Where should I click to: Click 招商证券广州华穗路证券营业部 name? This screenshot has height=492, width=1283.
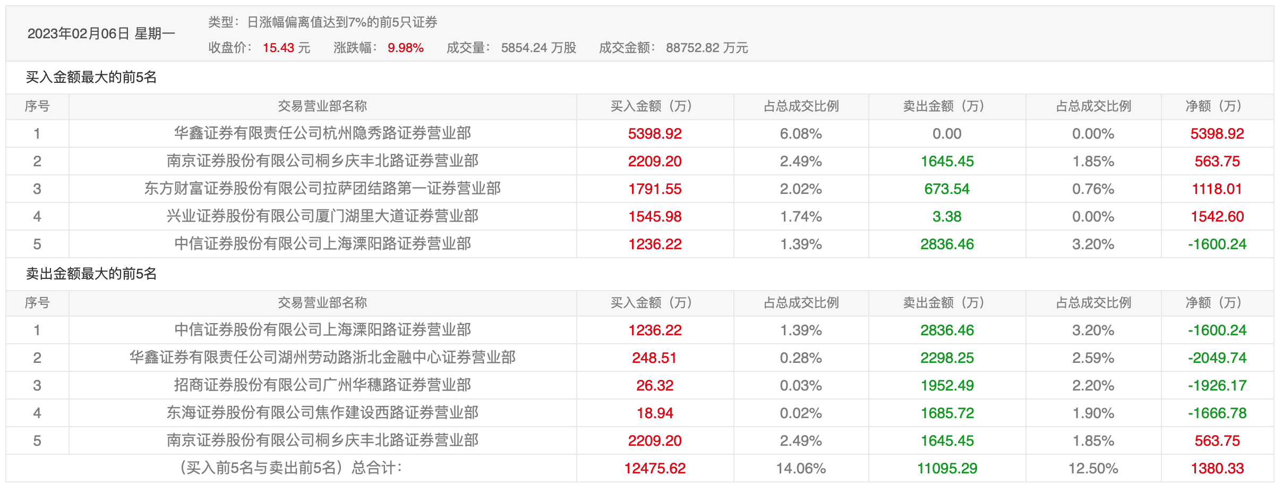(x=322, y=385)
